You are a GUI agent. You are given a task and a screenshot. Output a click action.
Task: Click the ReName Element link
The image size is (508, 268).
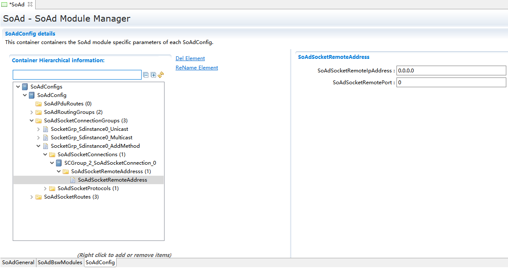coord(197,68)
